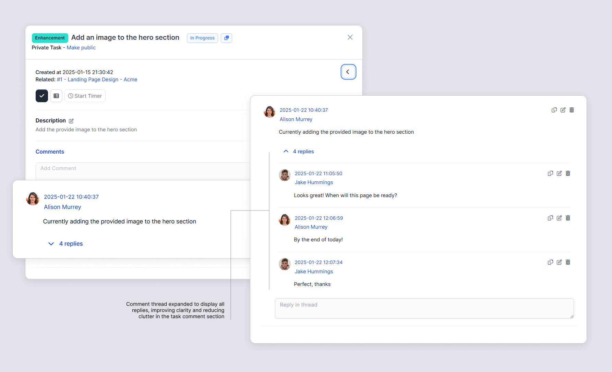Close the task modal with the X
The width and height of the screenshot is (612, 372).
coord(350,37)
